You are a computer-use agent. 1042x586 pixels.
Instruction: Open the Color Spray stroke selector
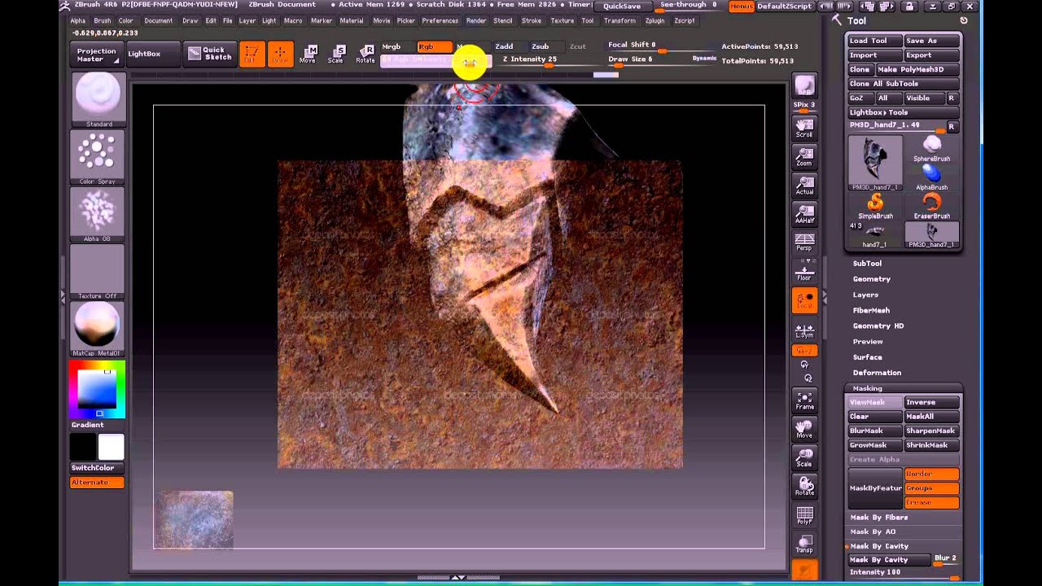coord(98,157)
